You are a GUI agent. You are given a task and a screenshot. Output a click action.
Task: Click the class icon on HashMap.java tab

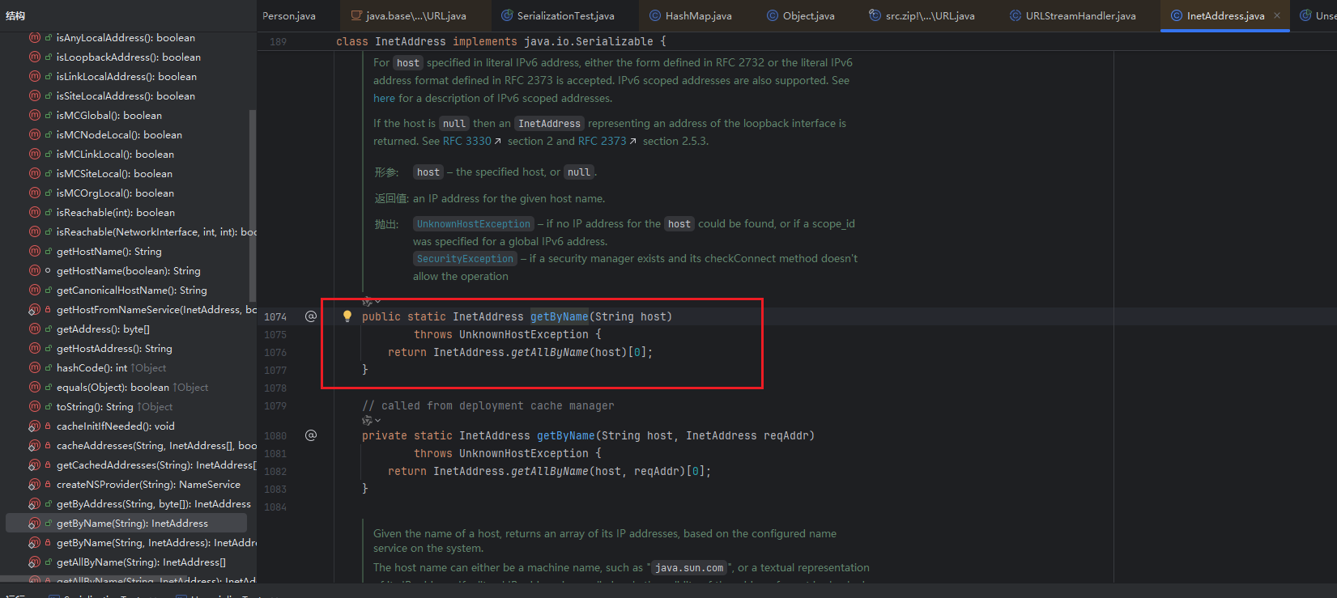tap(654, 15)
